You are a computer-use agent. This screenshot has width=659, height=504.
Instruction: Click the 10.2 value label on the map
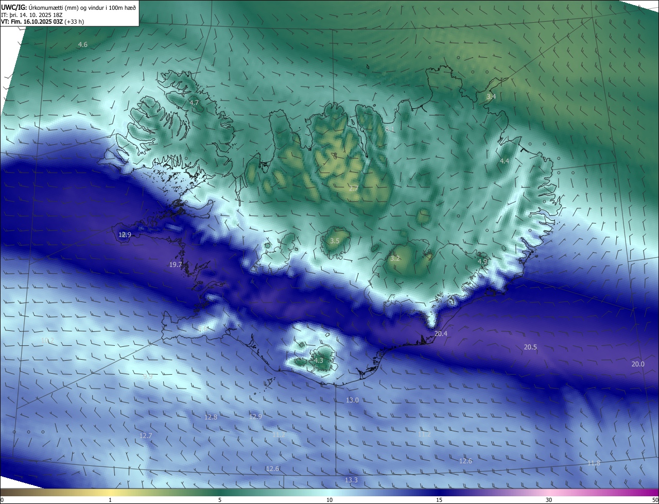(47, 341)
